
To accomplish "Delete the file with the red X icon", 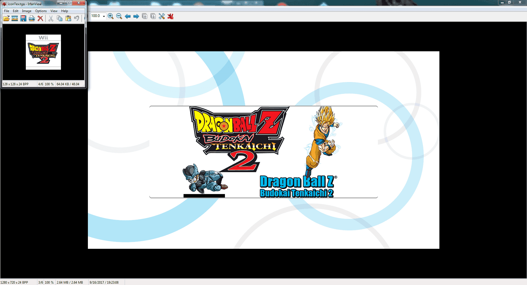I will coord(40,18).
